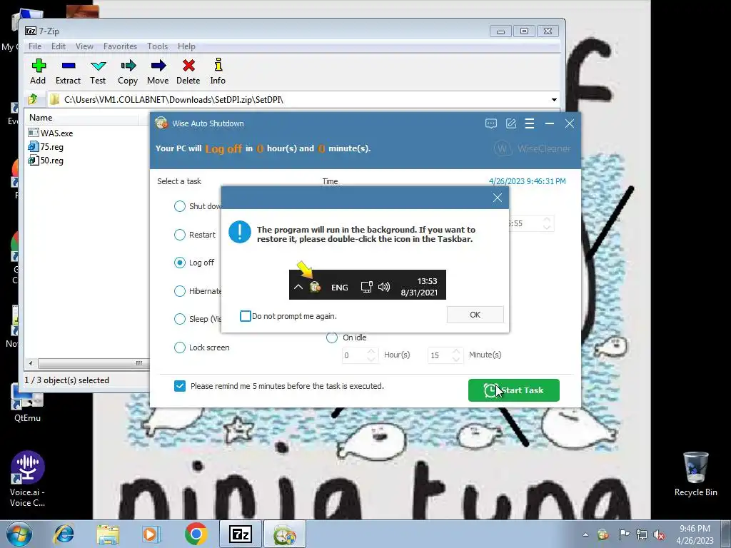Select the Shut down radio option

[x=179, y=206]
